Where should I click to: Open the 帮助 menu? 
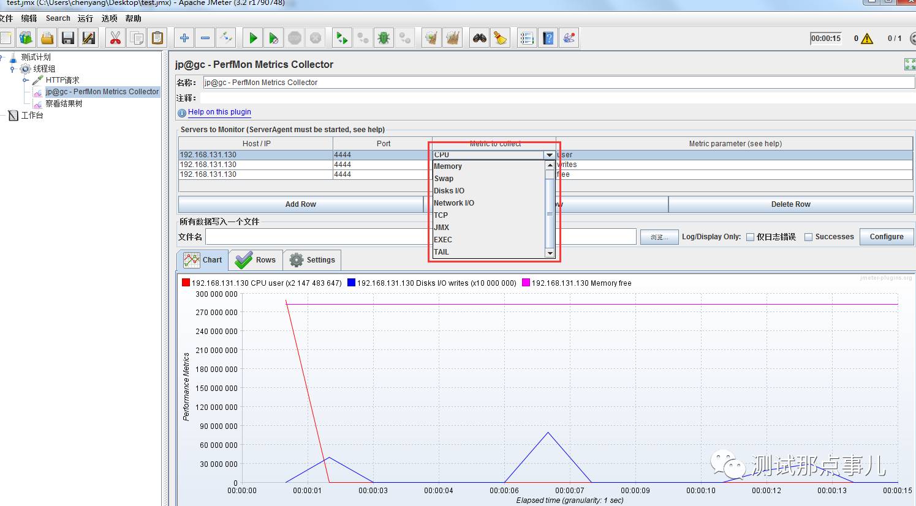point(133,18)
